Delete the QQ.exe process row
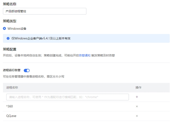This screenshot has height=125, width=177. pyautogui.click(x=137, y=116)
